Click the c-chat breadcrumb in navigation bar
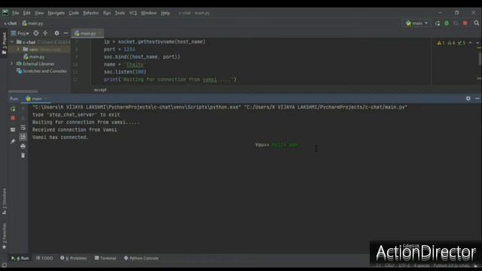Viewport: 482px width, 271px height. coord(10,23)
